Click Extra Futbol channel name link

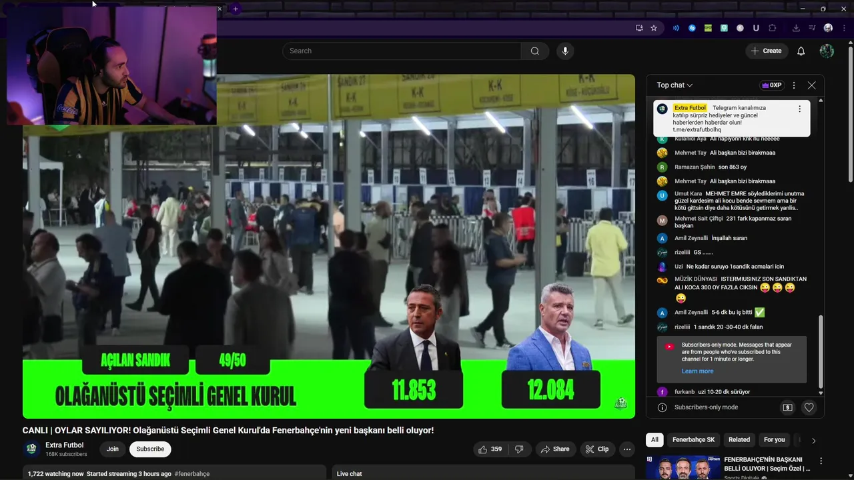pos(65,445)
